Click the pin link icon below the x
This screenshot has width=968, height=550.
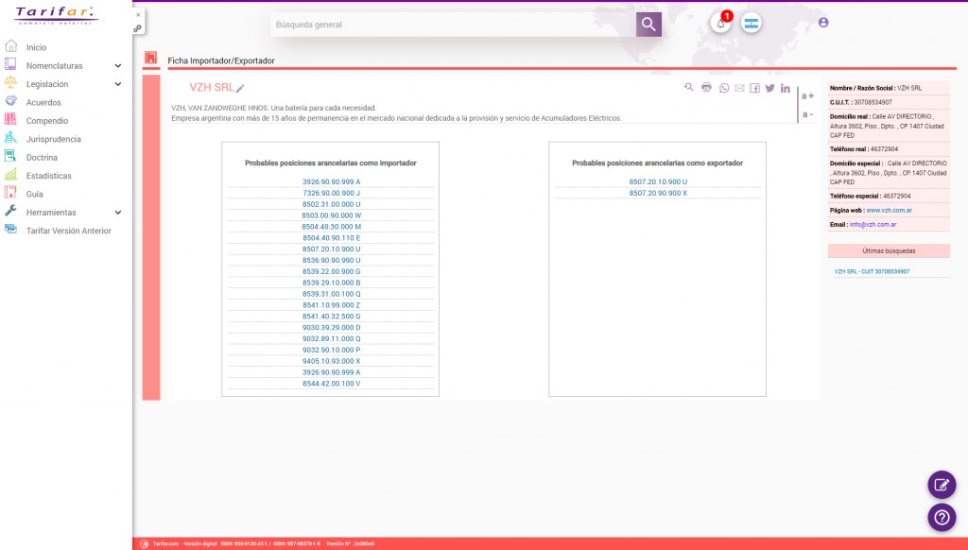138,28
